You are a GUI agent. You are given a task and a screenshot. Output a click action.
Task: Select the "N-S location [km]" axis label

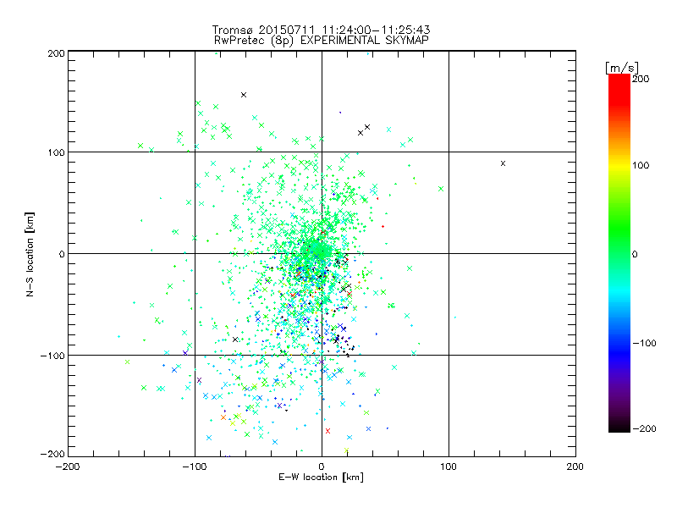click(x=30, y=254)
